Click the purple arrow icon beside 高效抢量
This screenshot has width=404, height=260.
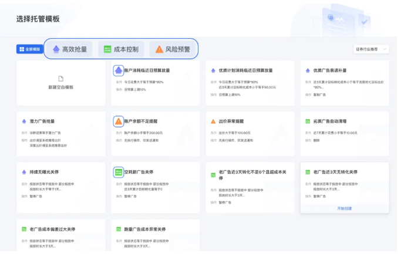coord(56,49)
